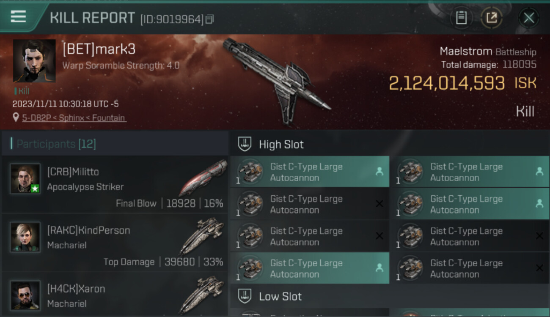Select Xaron's Macharial participant row
550x317 pixels.
[x=115, y=295]
